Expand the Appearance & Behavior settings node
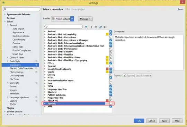 5,14
